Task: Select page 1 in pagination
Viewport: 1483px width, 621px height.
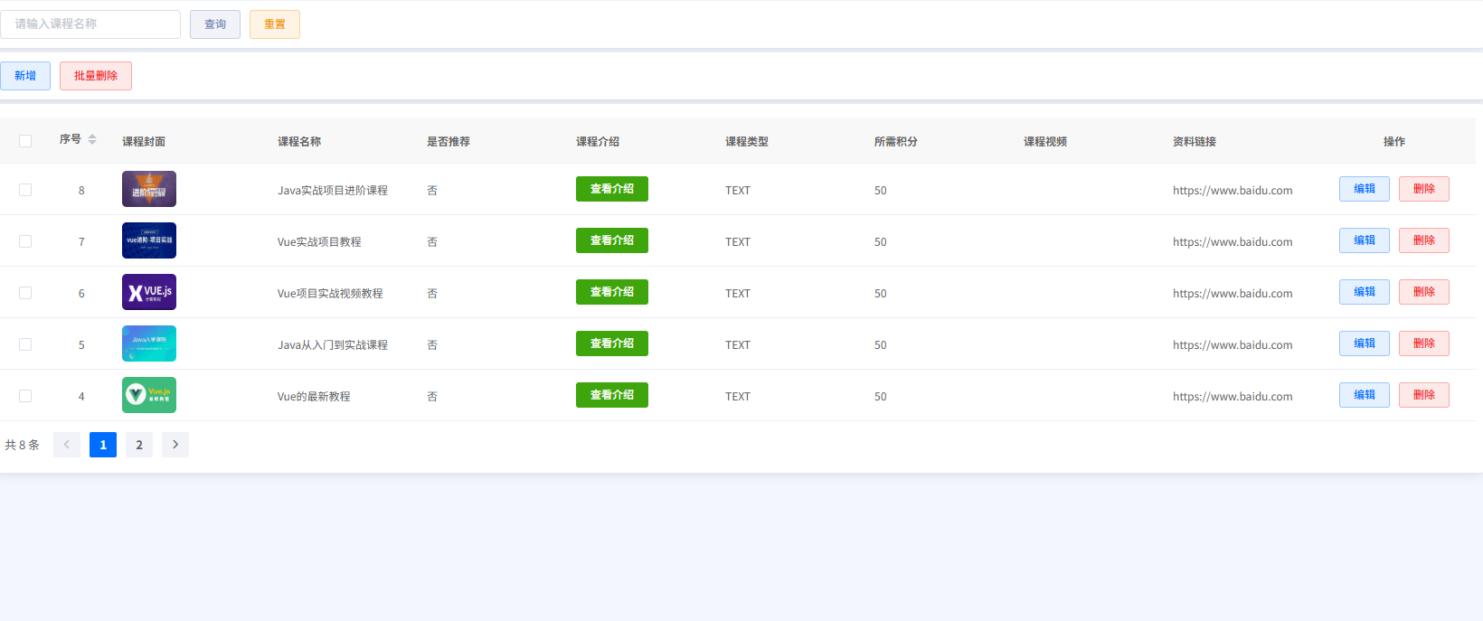Action: coord(103,445)
